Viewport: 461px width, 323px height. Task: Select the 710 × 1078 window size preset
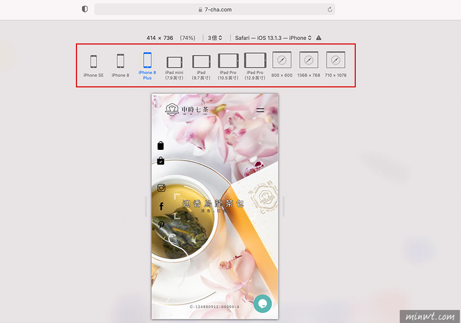336,65
